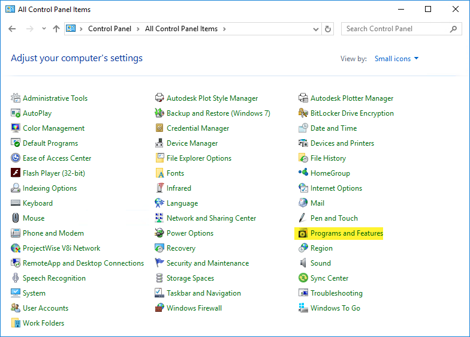Click the Power Options icon

click(159, 233)
